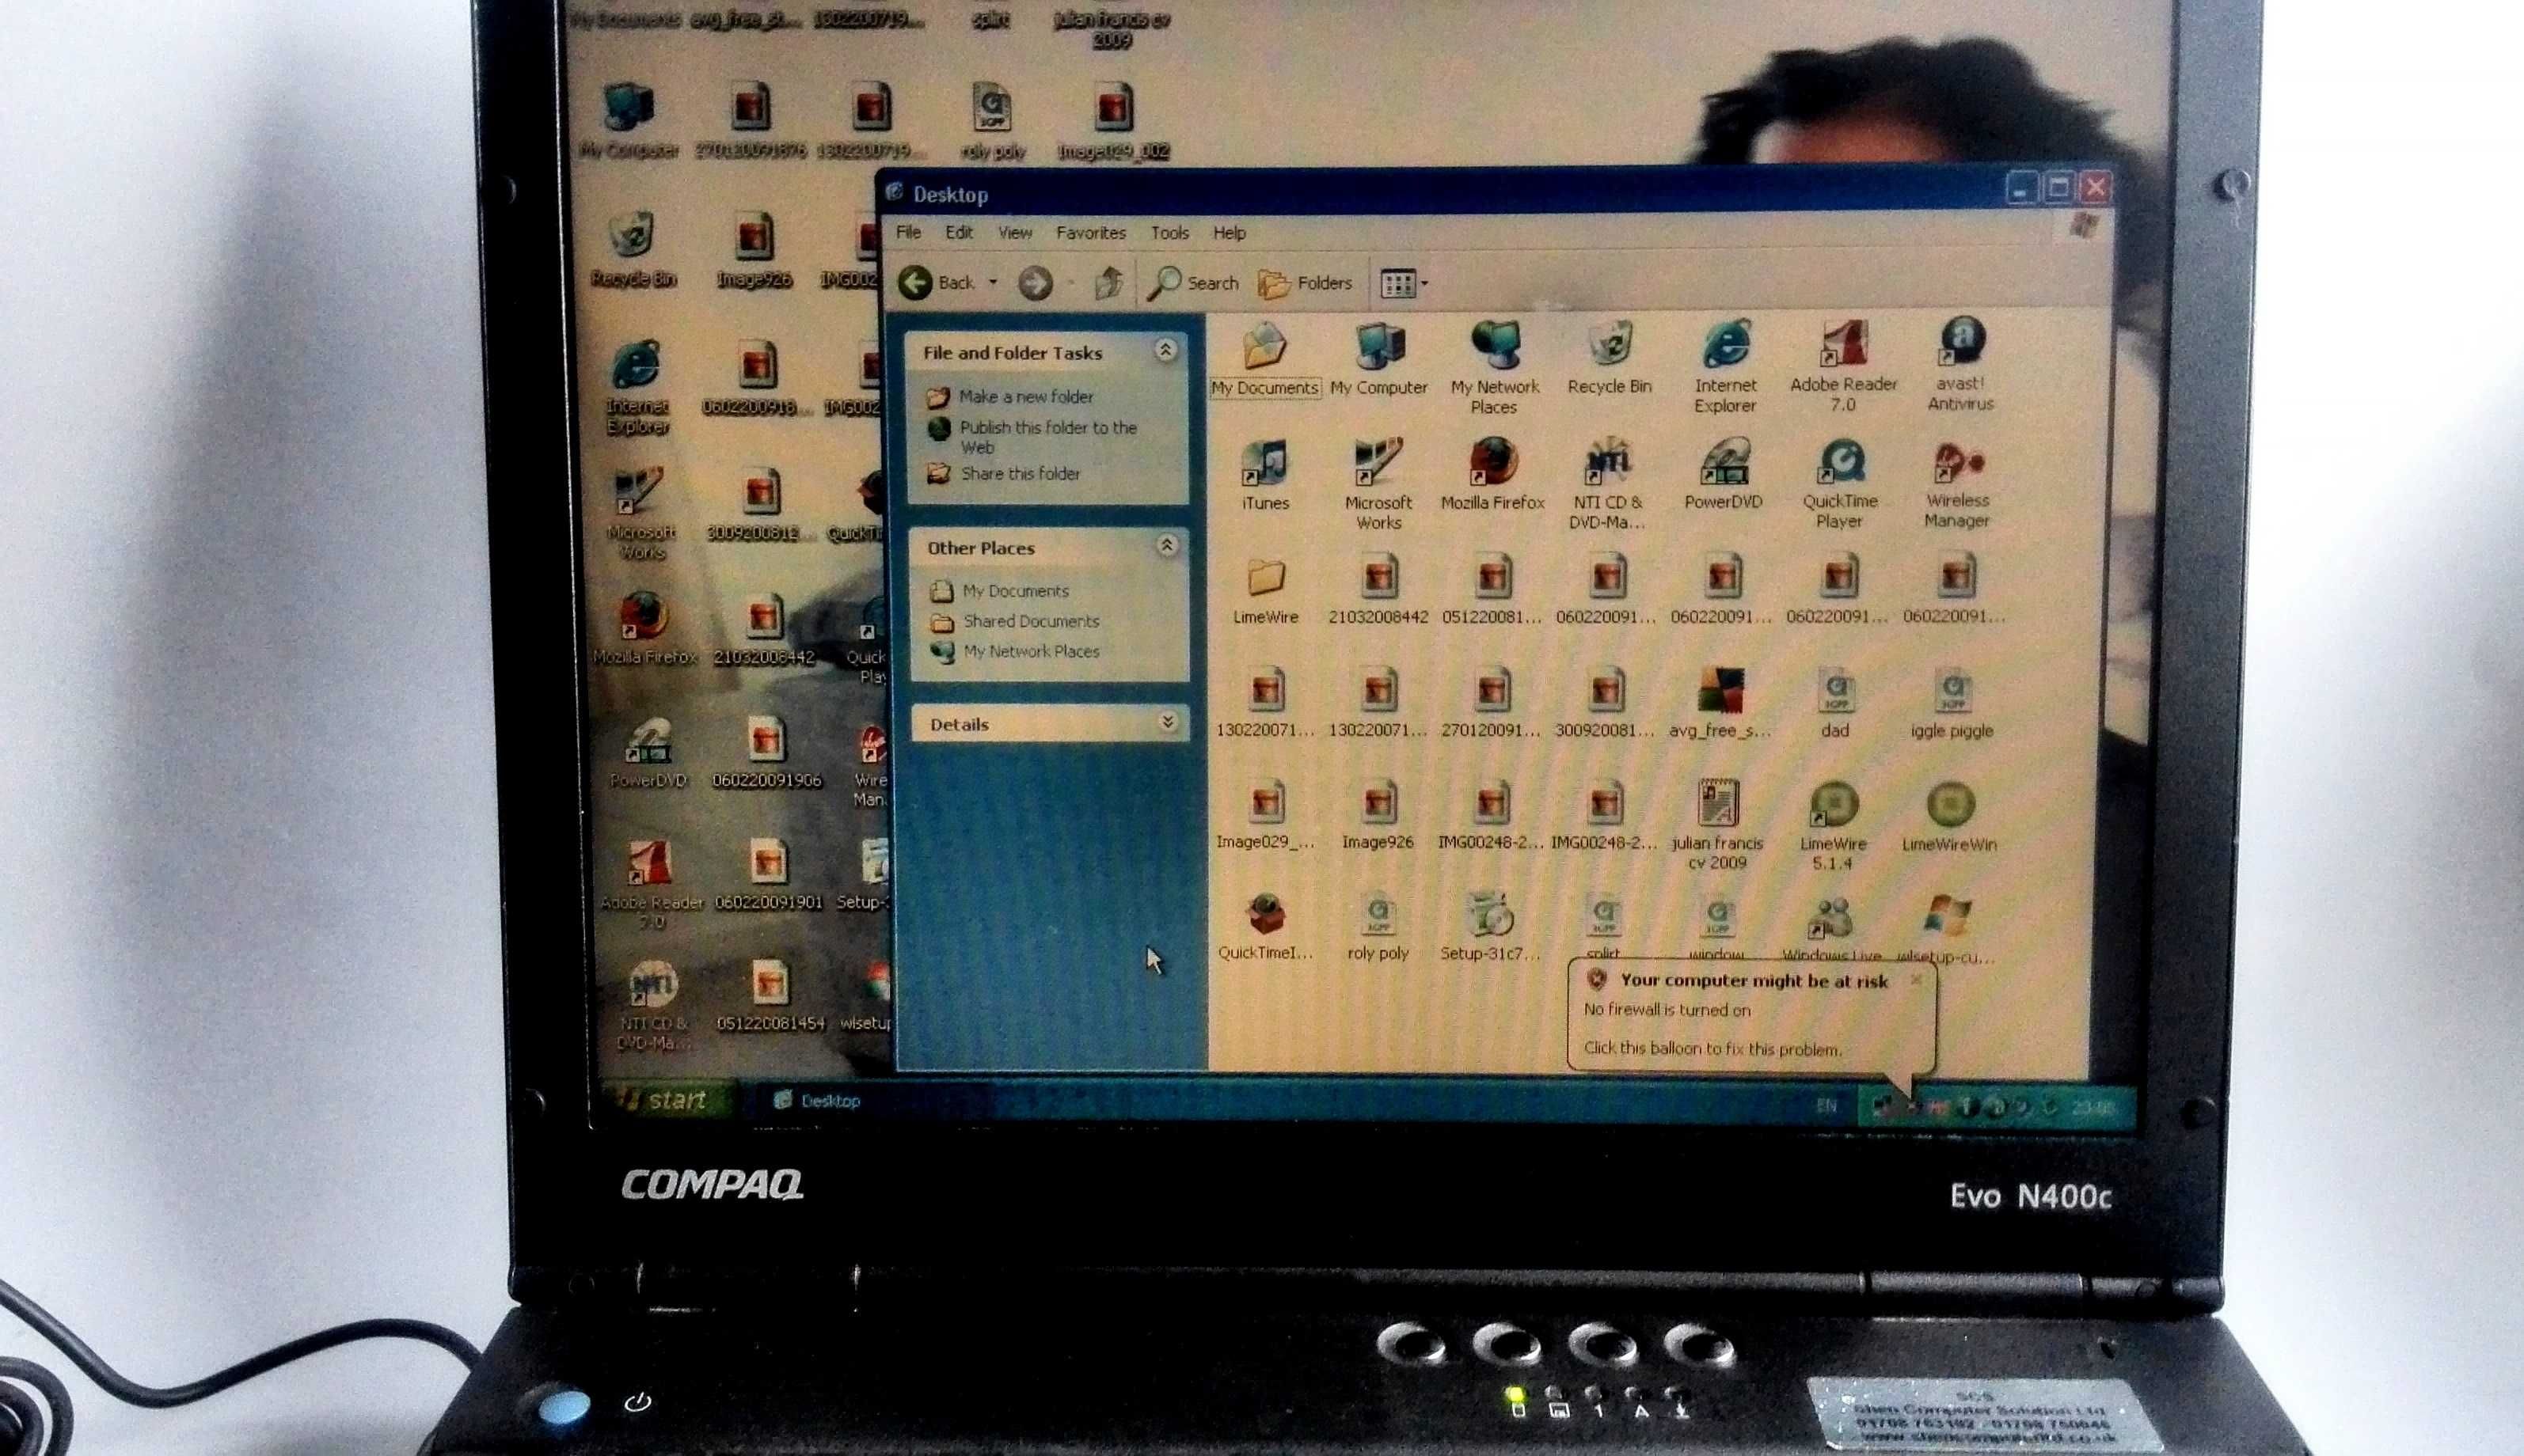Click the Search toolbar button

tap(1192, 283)
